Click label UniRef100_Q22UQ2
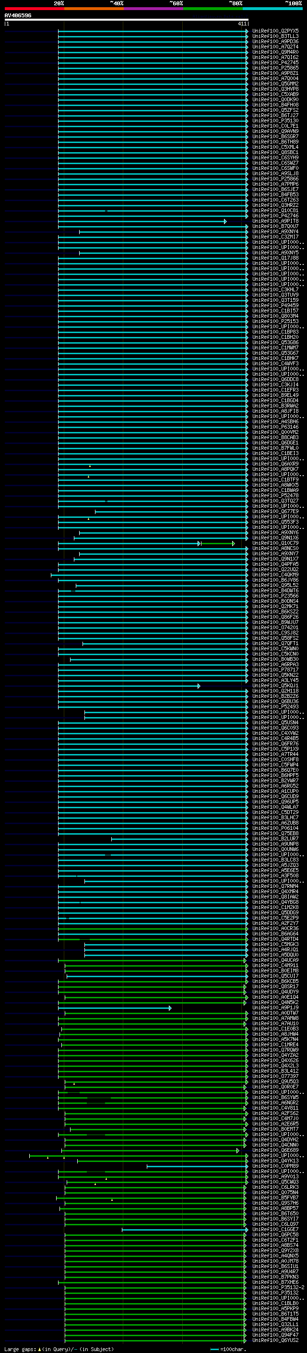 pos(275,569)
